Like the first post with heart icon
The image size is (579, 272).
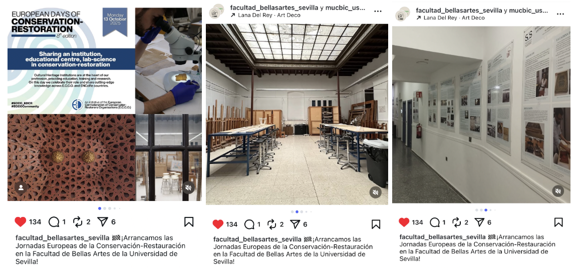tap(21, 221)
